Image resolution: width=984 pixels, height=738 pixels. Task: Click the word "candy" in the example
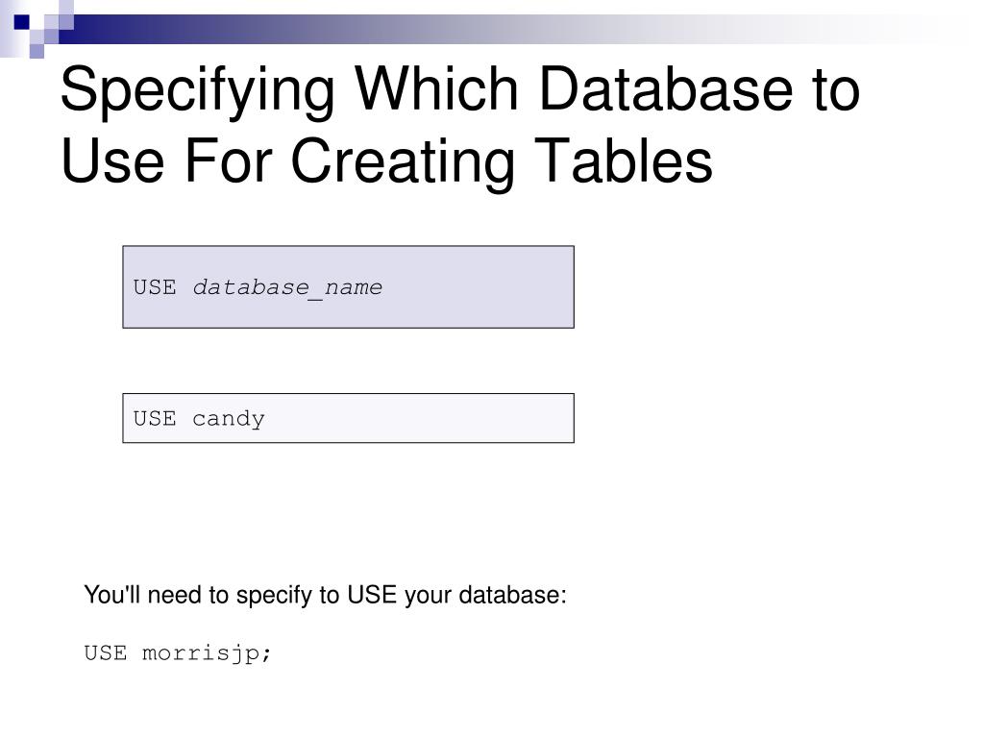(x=229, y=419)
